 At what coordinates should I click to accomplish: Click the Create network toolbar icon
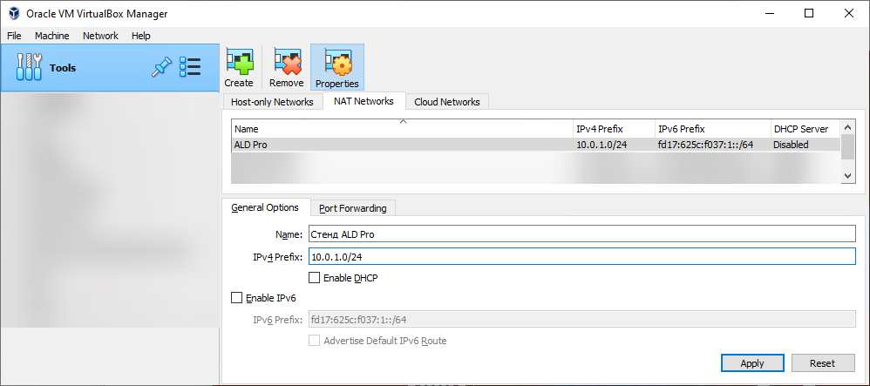(239, 68)
